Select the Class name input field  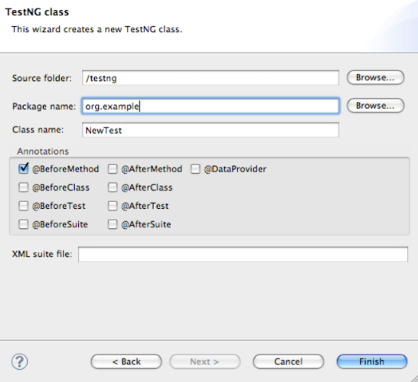[x=211, y=130]
